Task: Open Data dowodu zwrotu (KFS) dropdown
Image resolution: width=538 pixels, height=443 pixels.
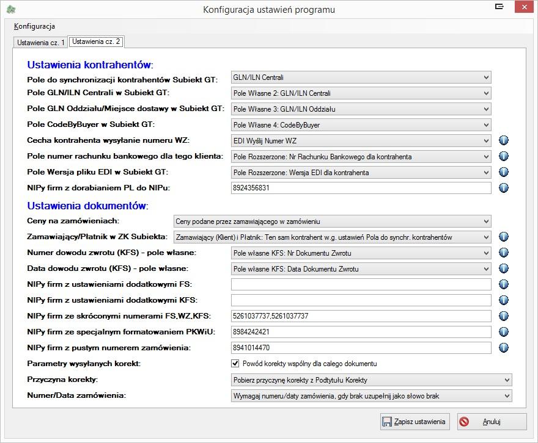Action: [361, 269]
